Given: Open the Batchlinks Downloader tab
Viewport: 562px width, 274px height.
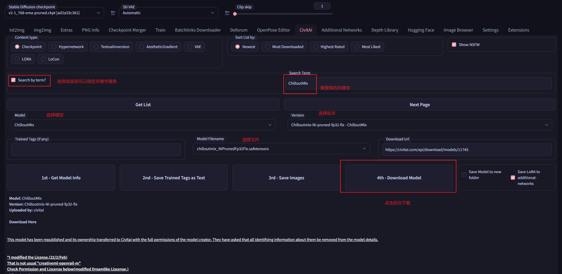Looking at the screenshot, I should coord(198,30).
